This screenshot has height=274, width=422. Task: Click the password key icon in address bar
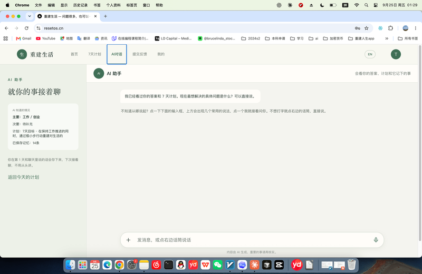point(358,28)
